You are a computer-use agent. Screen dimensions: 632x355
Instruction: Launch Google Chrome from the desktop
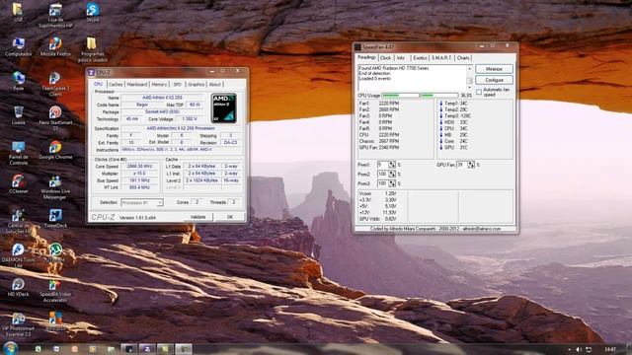tap(55, 150)
